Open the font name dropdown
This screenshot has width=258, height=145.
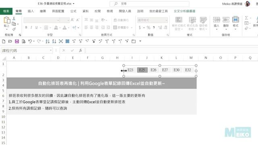click(x=58, y=20)
